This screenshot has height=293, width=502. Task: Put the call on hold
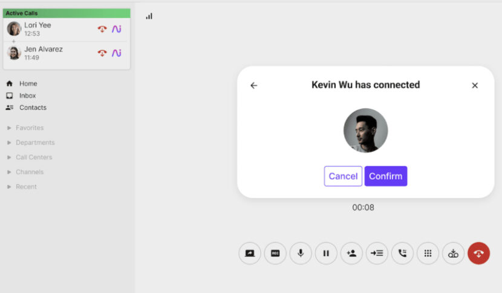(x=326, y=253)
